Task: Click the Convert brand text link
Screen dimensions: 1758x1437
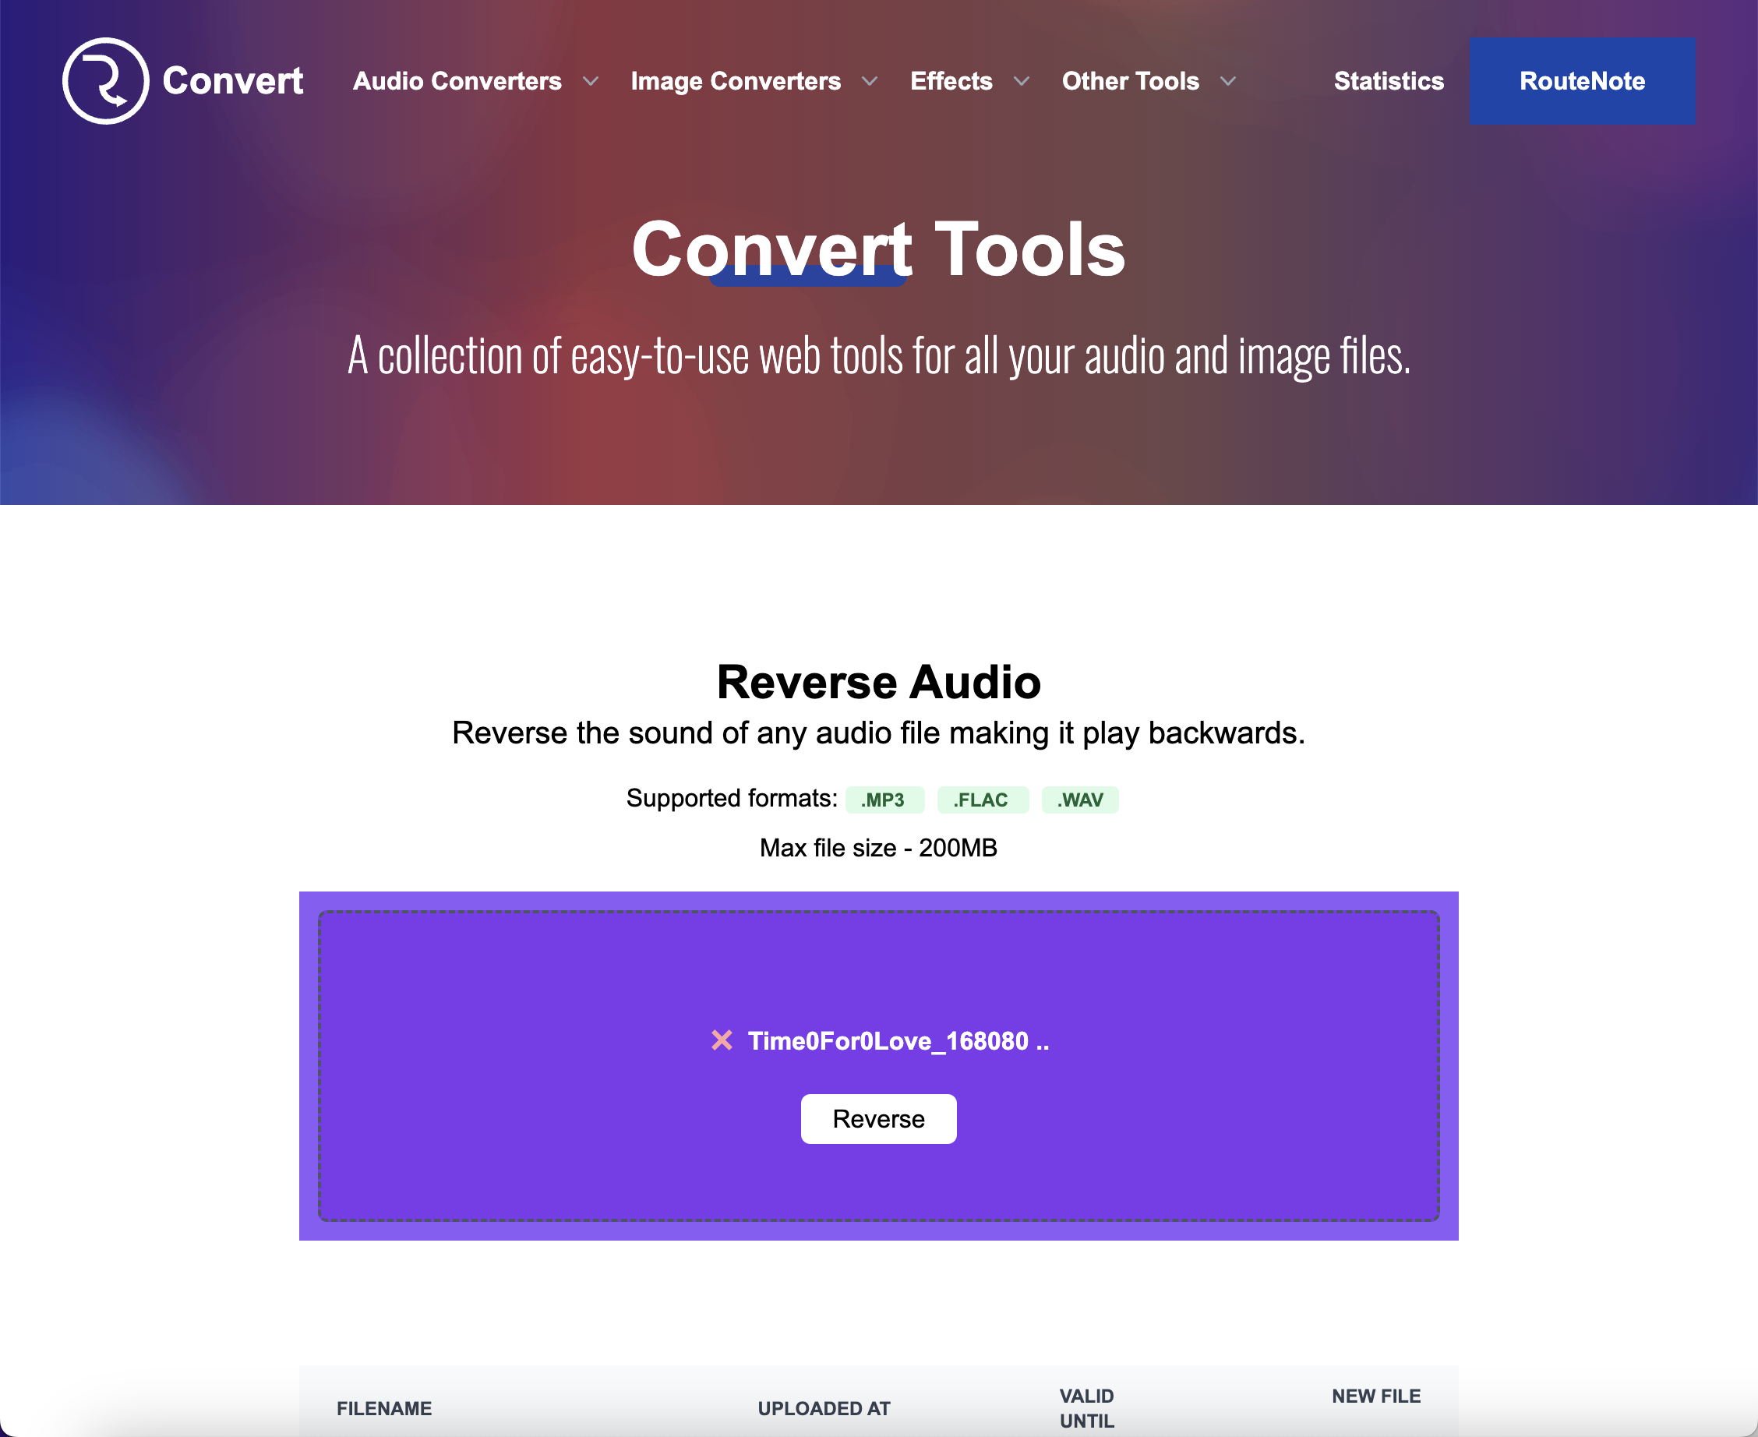Action: pyautogui.click(x=232, y=81)
